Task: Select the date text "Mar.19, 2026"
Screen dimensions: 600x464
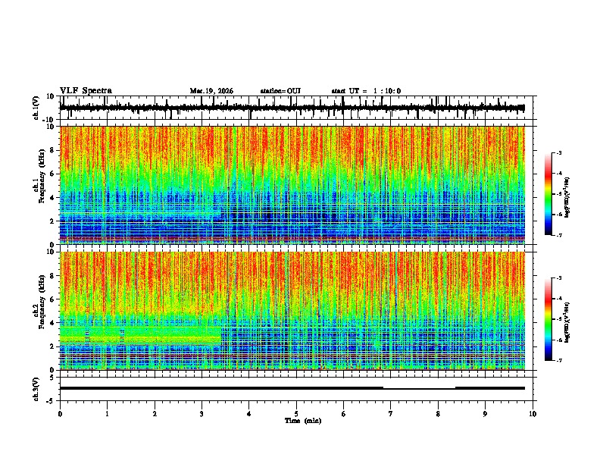Action: [211, 91]
